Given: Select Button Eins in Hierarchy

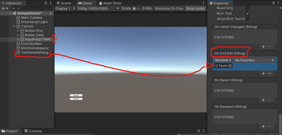Looking at the screenshot, I should (x=34, y=31).
